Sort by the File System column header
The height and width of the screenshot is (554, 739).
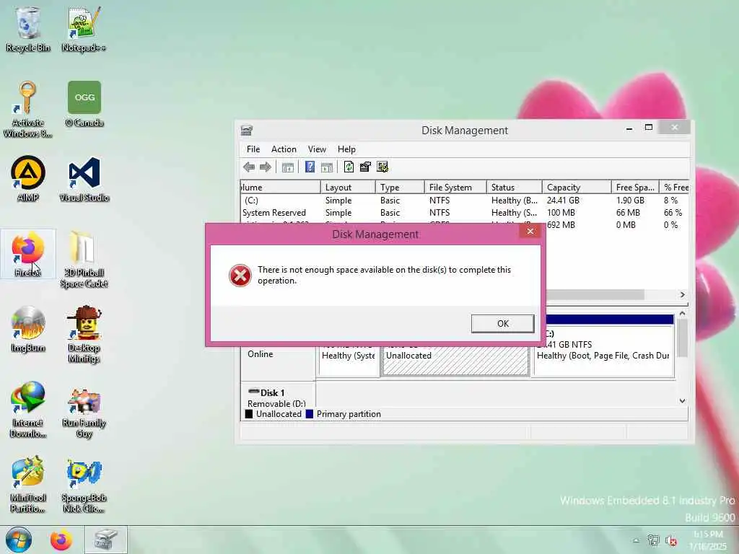click(455, 187)
